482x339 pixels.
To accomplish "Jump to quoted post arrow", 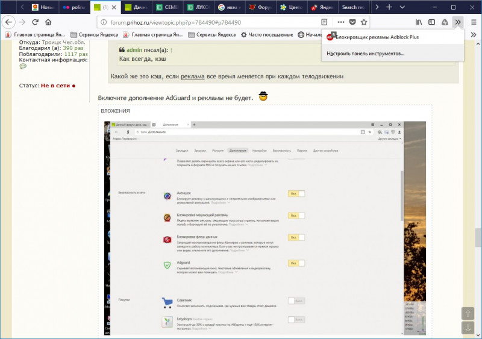I will (171, 50).
